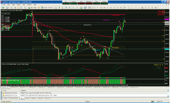Open the Strategy Tester icon
Screen dimensions: 170x103
(x=25, y=8)
